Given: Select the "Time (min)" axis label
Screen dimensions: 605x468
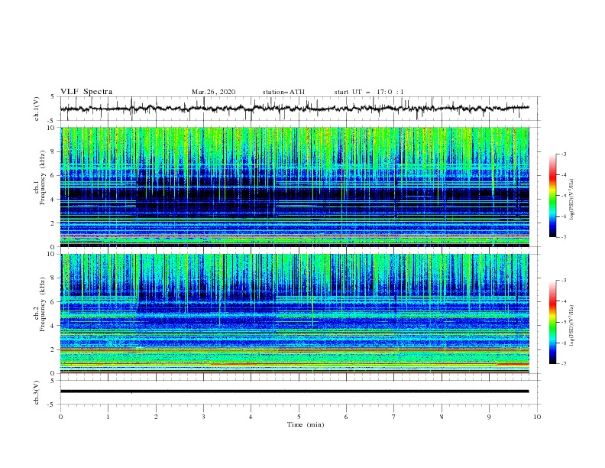Looking at the screenshot, I should [306, 424].
